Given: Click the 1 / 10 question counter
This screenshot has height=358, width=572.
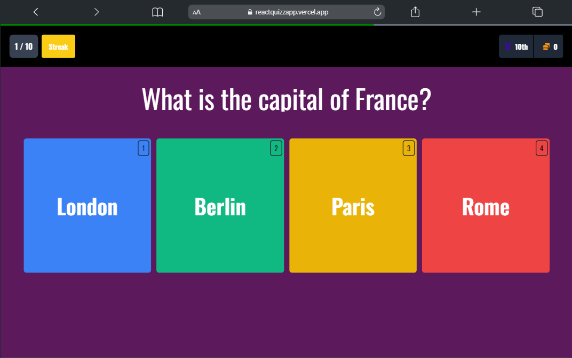Looking at the screenshot, I should (x=23, y=46).
